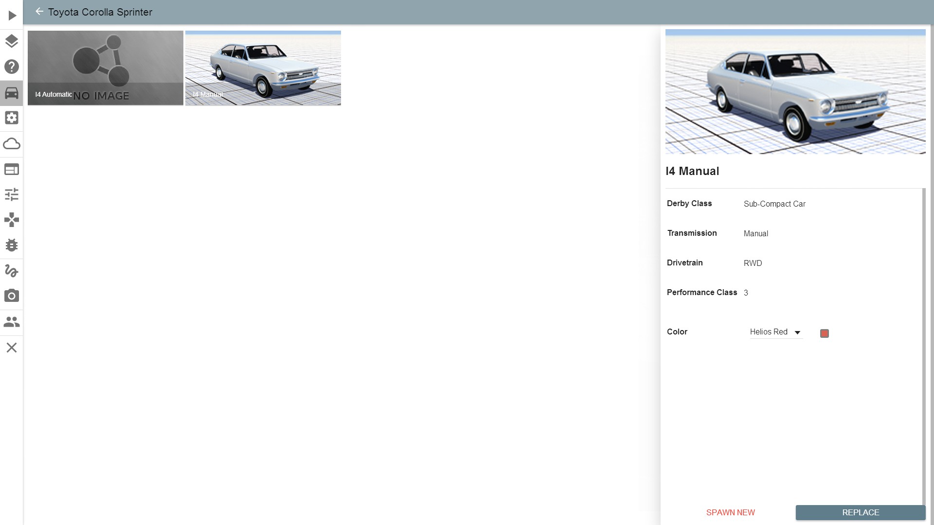This screenshot has height=525, width=934.
Task: Open the Helios Red color dropdown
Action: 776,332
